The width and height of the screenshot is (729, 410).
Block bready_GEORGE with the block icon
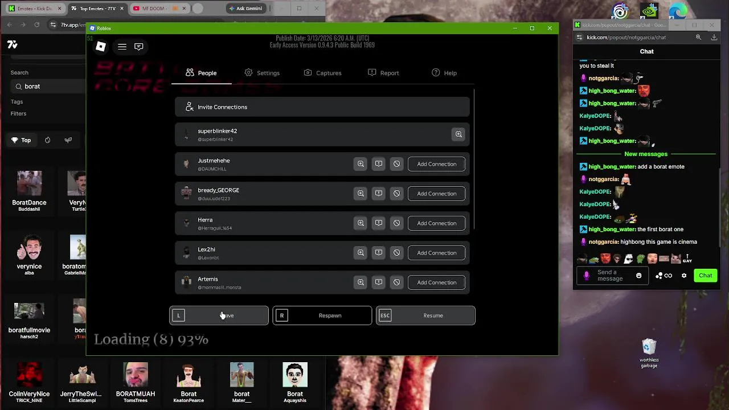coord(397,194)
